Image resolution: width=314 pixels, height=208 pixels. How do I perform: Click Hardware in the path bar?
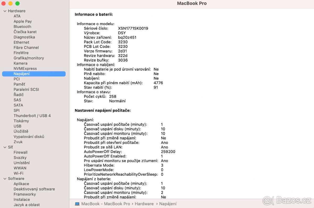pos(144,204)
